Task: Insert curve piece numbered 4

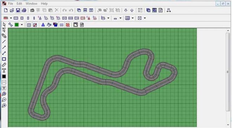Action: (58, 18)
